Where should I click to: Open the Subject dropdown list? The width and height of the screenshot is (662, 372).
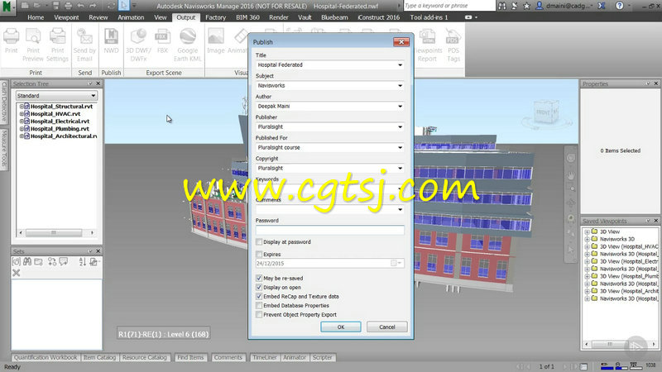(x=400, y=86)
